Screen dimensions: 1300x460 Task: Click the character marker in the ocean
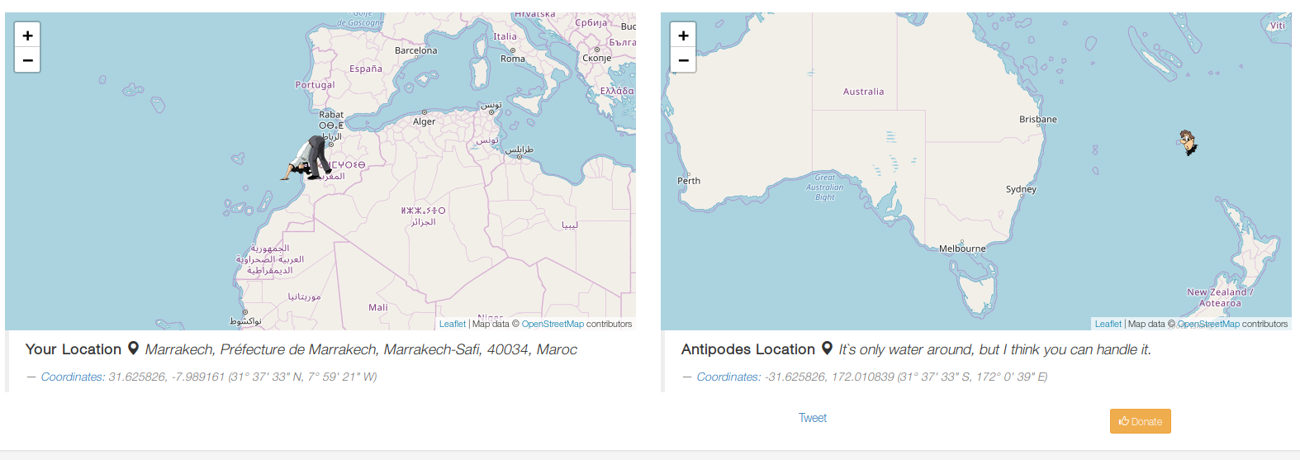(1187, 142)
